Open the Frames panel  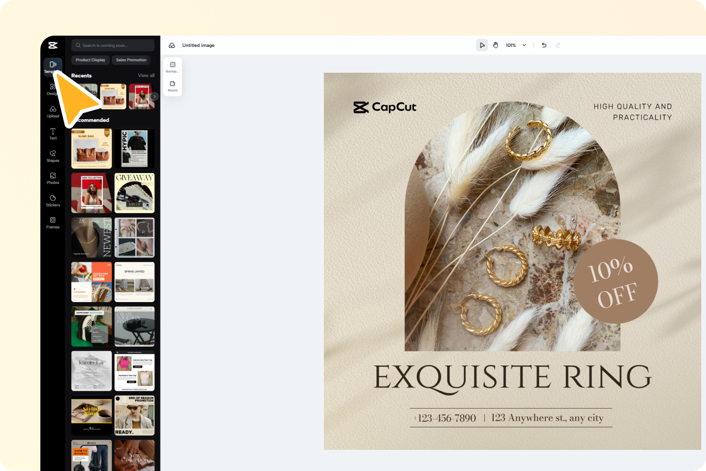(x=53, y=223)
